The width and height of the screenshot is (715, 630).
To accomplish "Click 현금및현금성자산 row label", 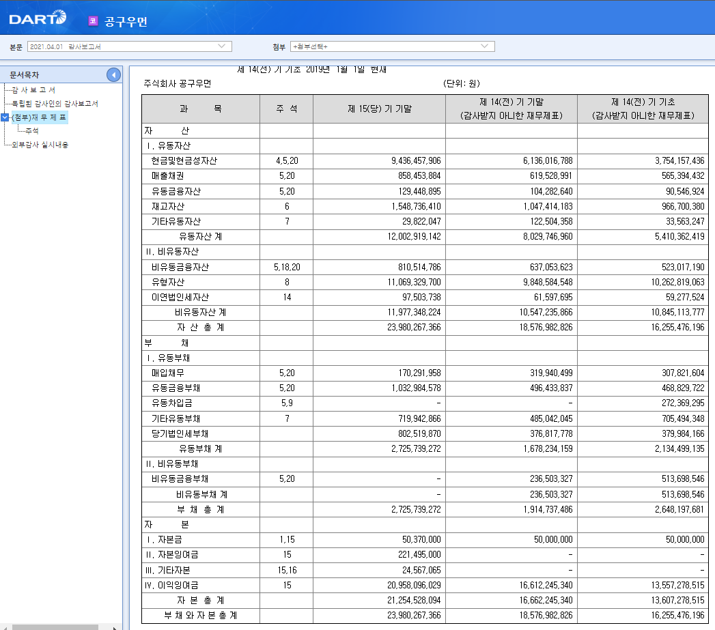I will point(184,161).
